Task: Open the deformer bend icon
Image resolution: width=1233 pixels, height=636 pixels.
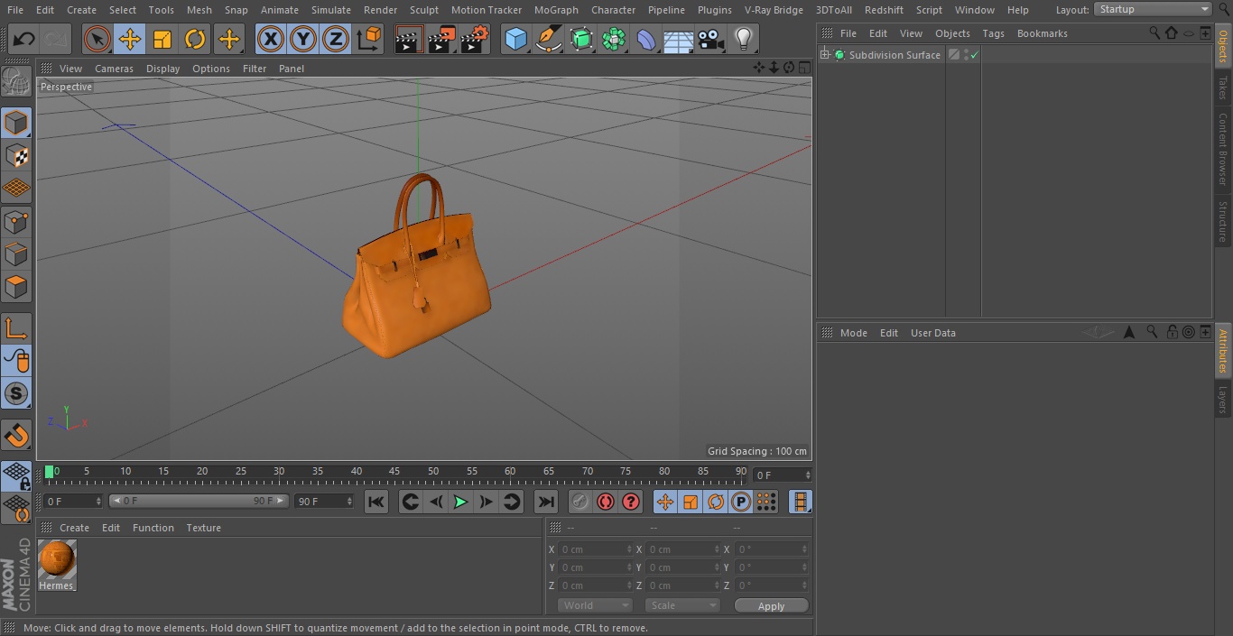Action: 646,39
